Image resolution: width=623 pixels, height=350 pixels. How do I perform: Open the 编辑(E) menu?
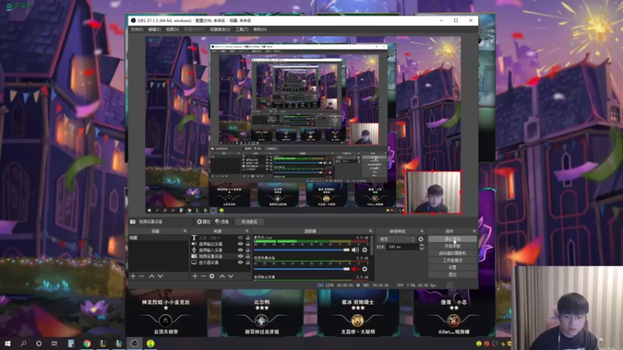[x=154, y=30]
